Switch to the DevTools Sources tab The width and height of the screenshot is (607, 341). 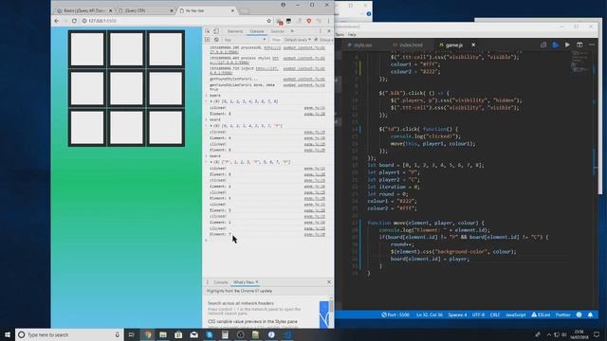tap(277, 31)
